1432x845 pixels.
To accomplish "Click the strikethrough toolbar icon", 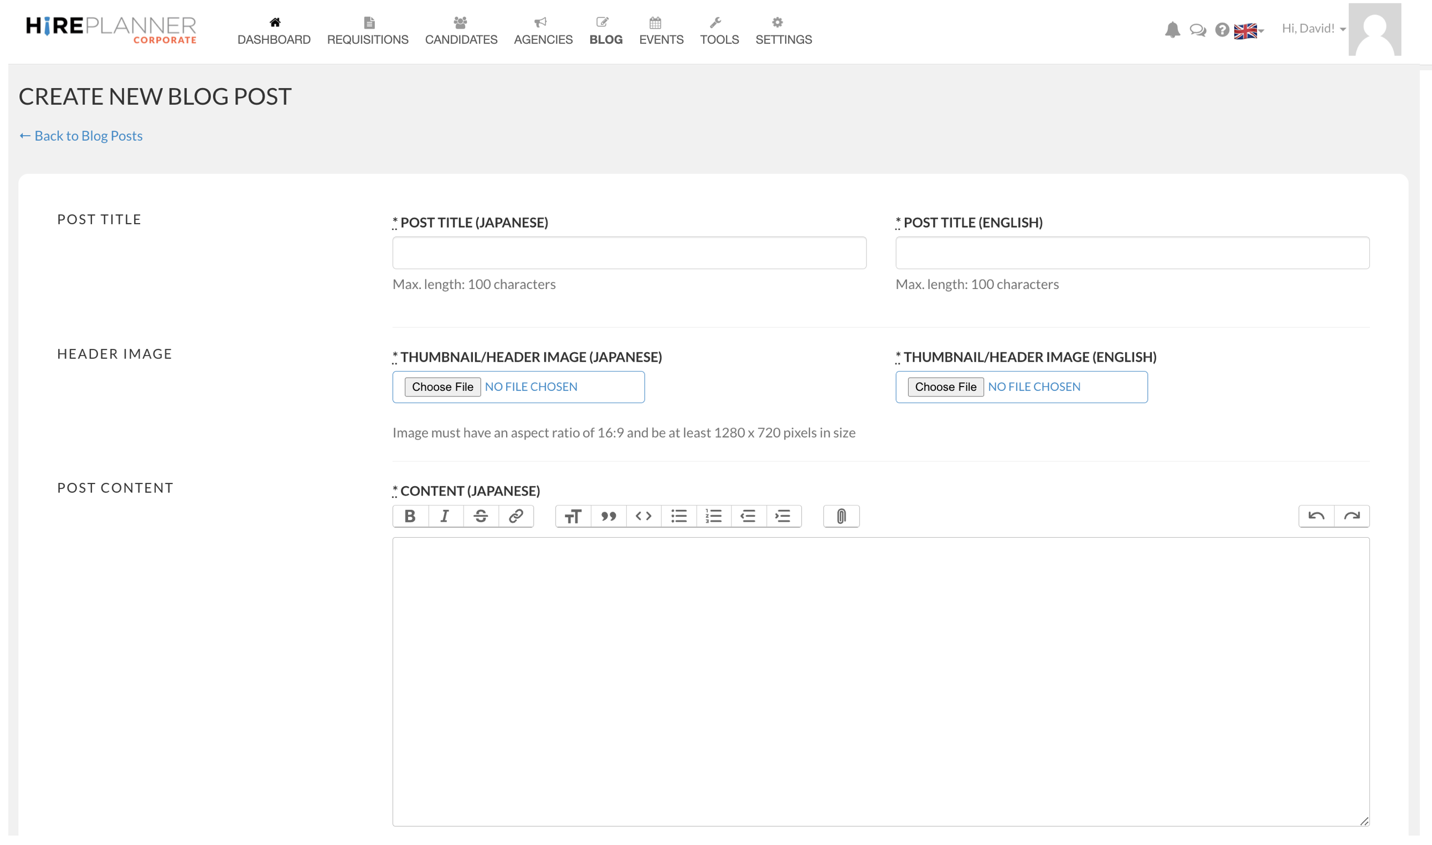I will [x=481, y=517].
